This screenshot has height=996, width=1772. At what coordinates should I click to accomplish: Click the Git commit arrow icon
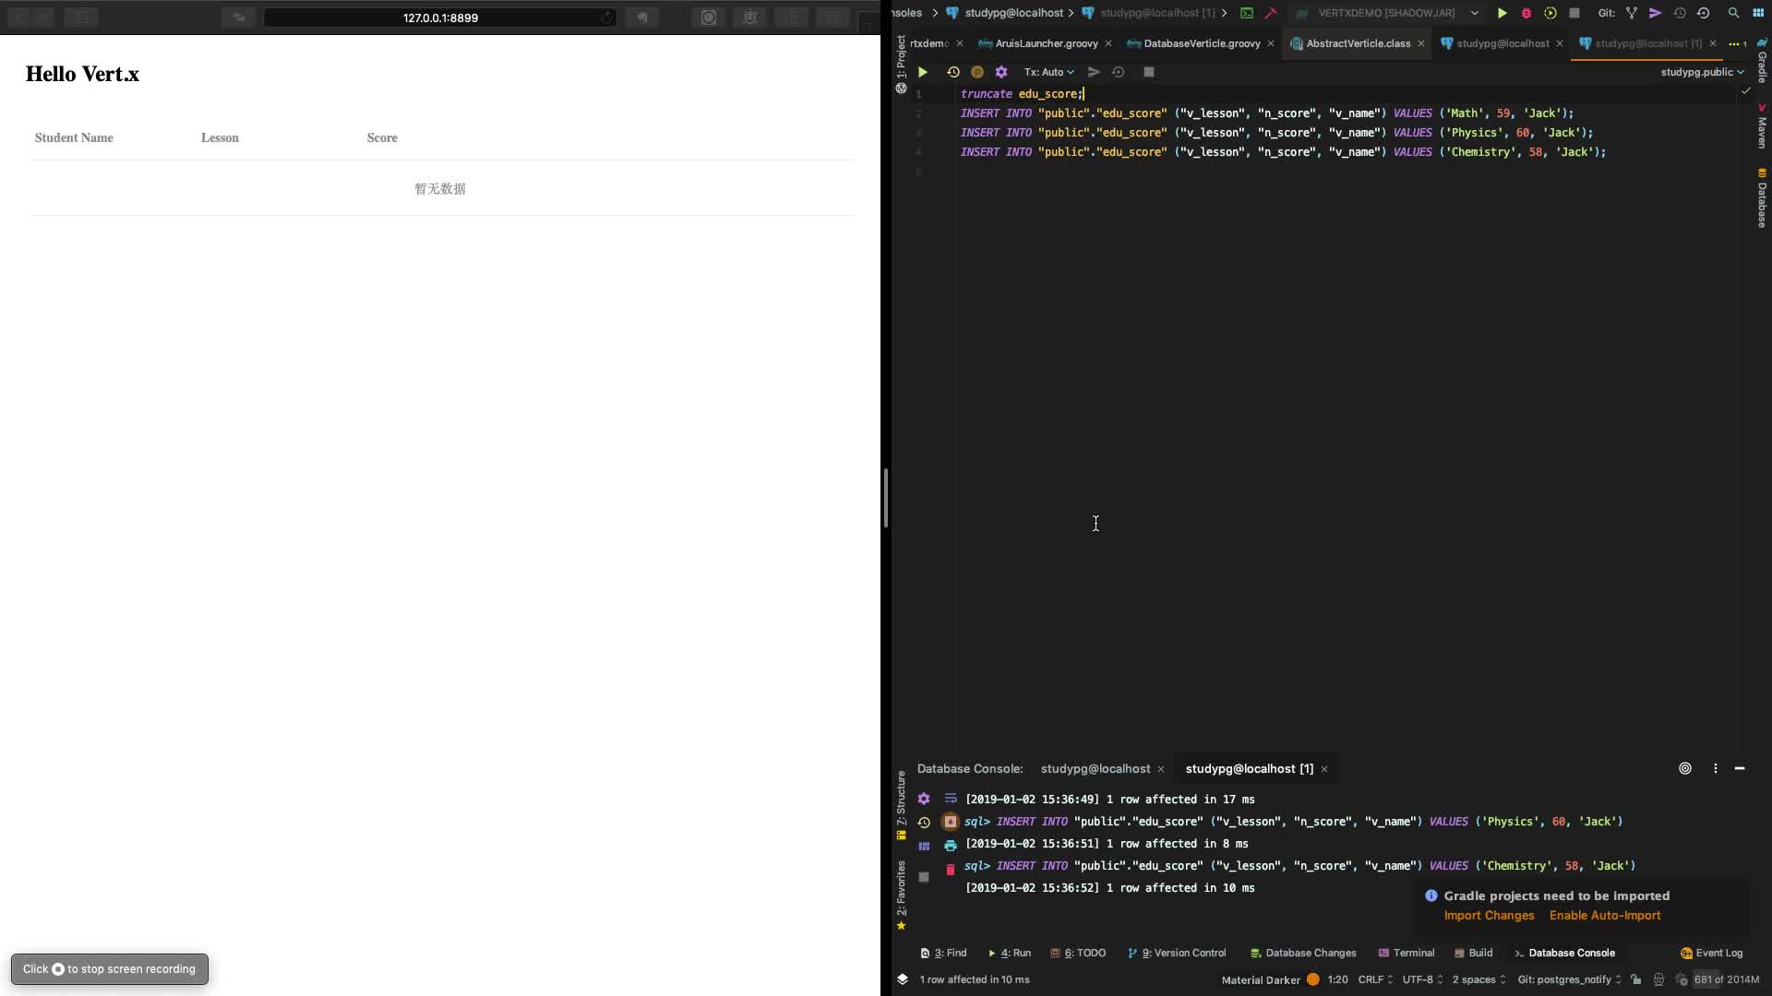[x=1655, y=13]
